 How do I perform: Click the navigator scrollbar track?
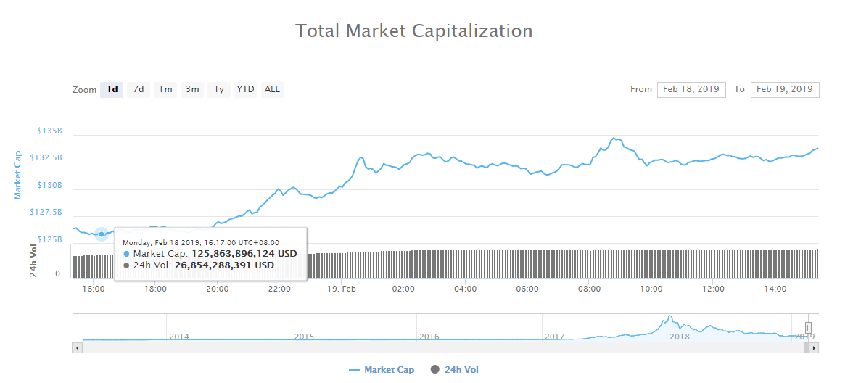435,348
